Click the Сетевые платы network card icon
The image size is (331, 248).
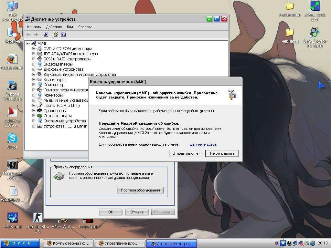pyautogui.click(x=40, y=116)
